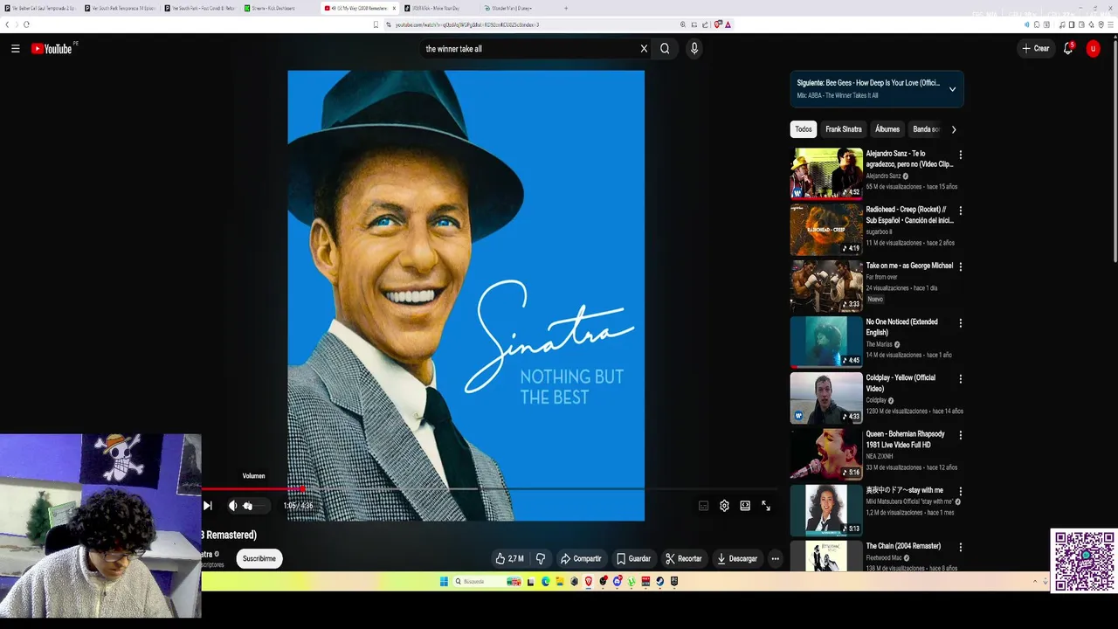1118x629 pixels.
Task: Open a new browser tab
Action: pyautogui.click(x=566, y=8)
